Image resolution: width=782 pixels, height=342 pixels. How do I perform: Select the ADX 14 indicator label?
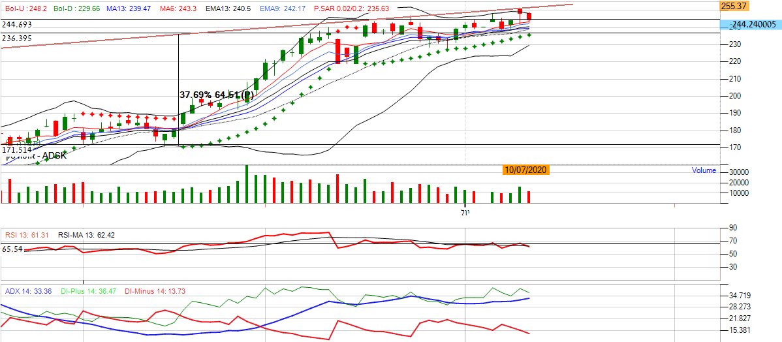click(x=26, y=291)
